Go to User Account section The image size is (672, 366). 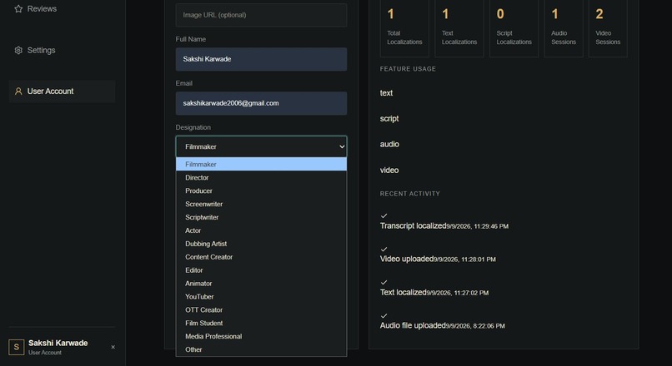(x=62, y=91)
